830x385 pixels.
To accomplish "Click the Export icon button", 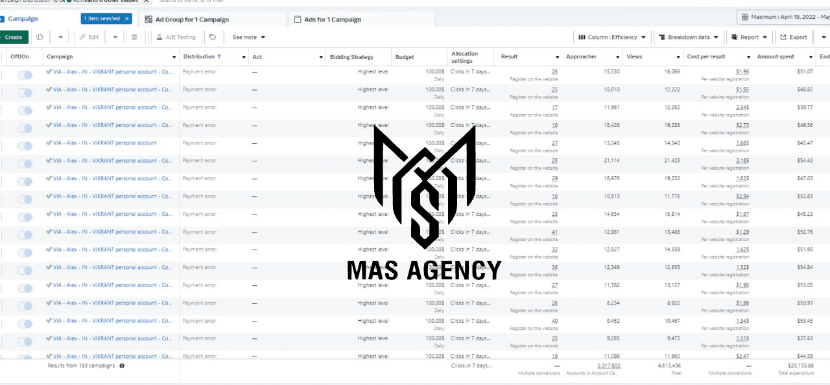I will (794, 38).
